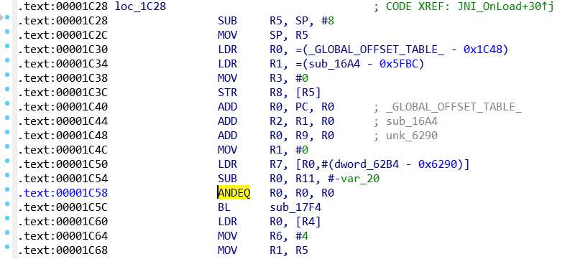Select address .text:00001C34
This screenshot has width=570, height=259.
[63, 64]
